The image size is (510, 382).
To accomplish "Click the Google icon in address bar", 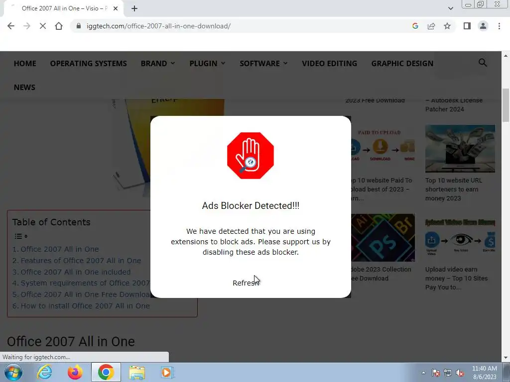I will coord(415,26).
